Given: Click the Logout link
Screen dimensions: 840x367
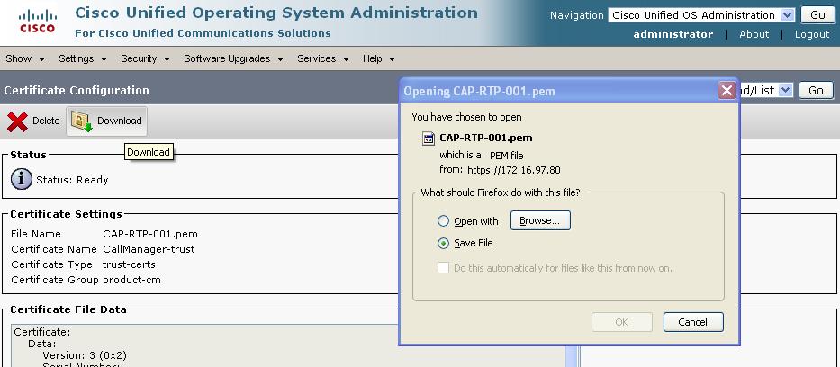Looking at the screenshot, I should [x=812, y=34].
